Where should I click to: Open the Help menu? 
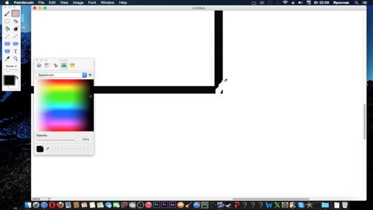123,2
